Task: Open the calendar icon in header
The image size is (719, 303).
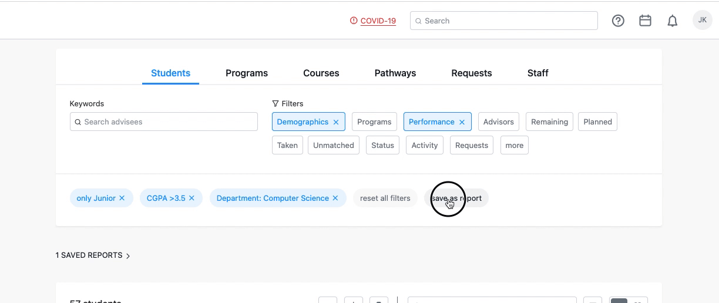Action: 645,21
